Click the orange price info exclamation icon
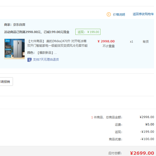The width and height of the screenshot is (156, 156). click(x=109, y=14)
